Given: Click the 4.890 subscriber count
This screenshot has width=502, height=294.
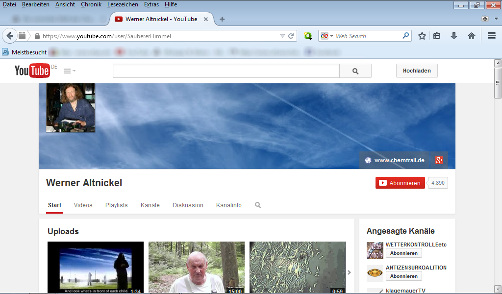Looking at the screenshot, I should [438, 183].
